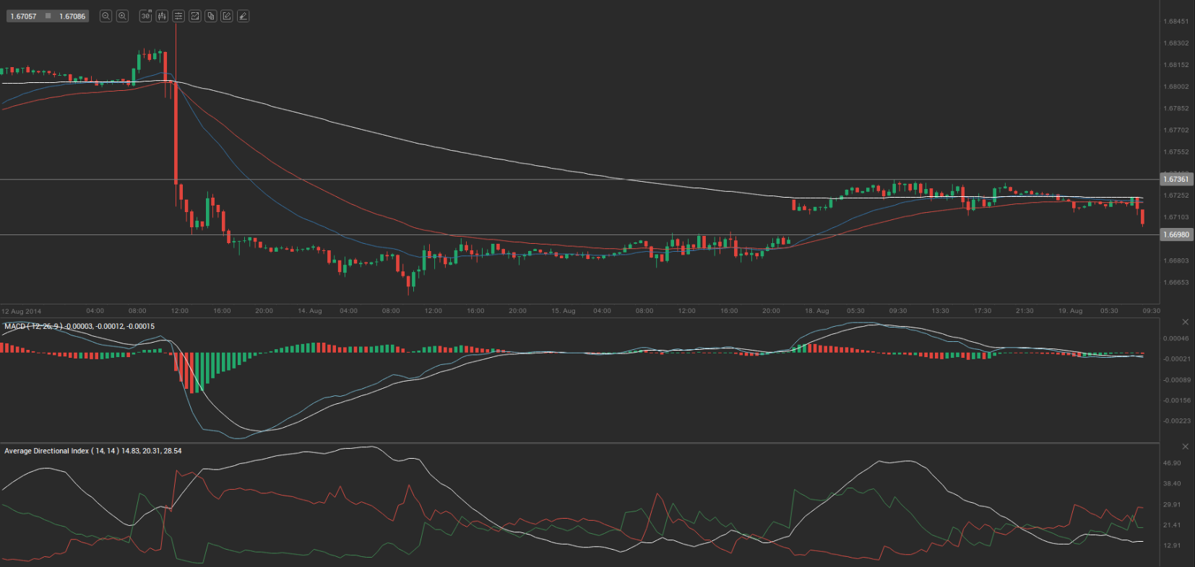Viewport: 1195px width, 567px height.
Task: Open the 30m timeframe selector
Action: [x=145, y=16]
